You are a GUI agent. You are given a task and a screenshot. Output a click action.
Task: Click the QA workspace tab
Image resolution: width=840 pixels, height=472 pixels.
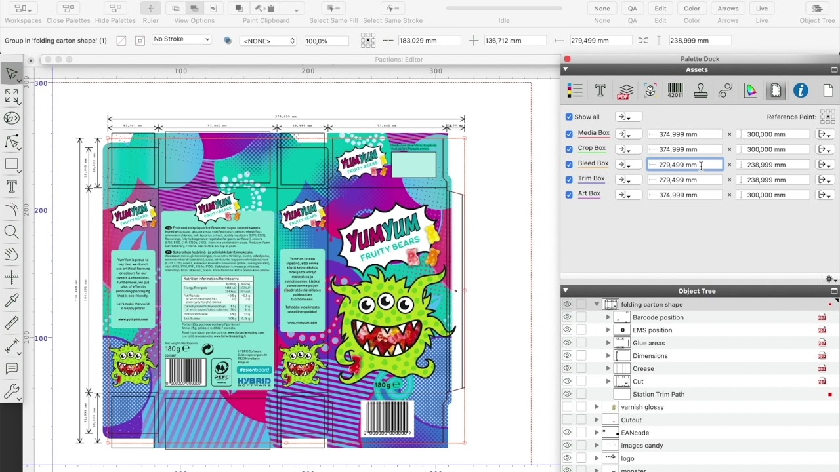[632, 9]
